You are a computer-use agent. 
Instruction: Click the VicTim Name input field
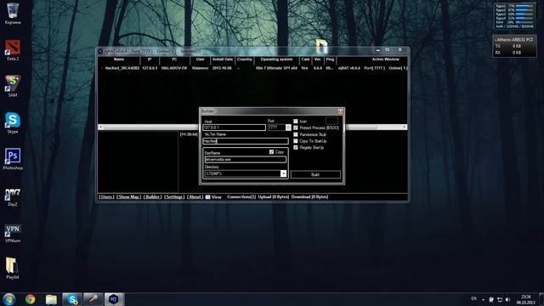246,141
